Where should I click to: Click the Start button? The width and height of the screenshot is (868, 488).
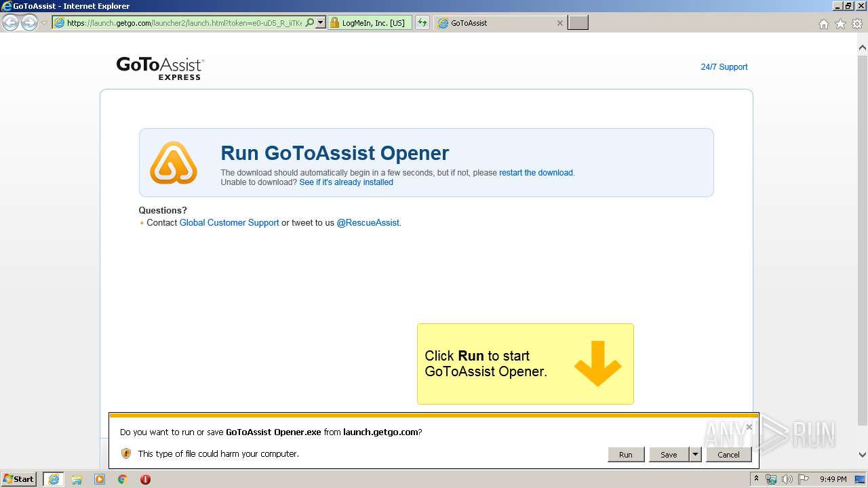pyautogui.click(x=19, y=479)
